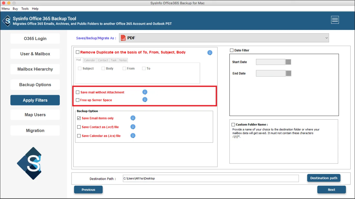Click the End Date input field

[x=271, y=73]
